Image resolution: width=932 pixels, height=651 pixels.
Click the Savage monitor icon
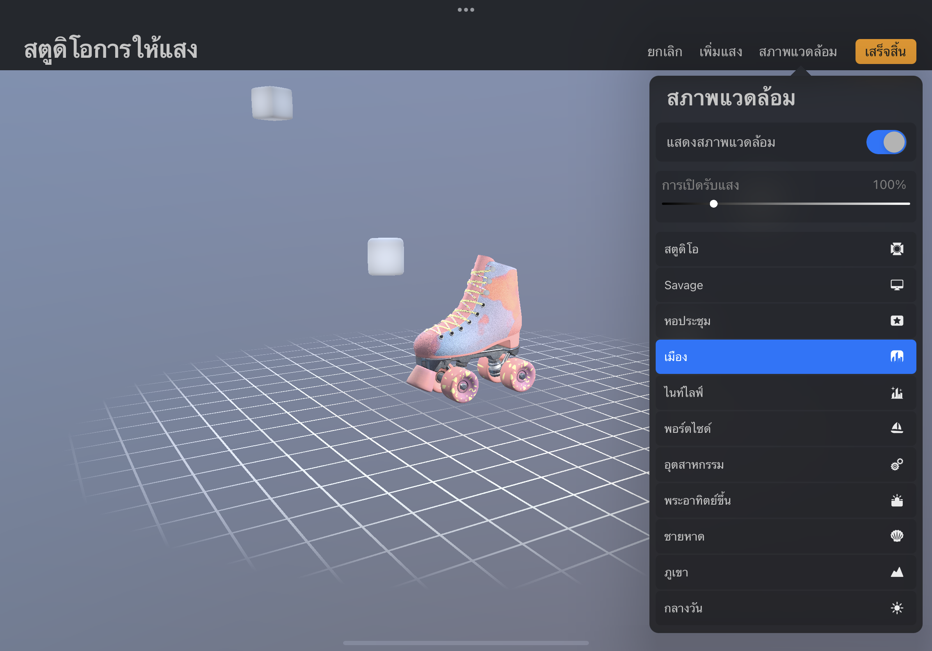pos(896,285)
